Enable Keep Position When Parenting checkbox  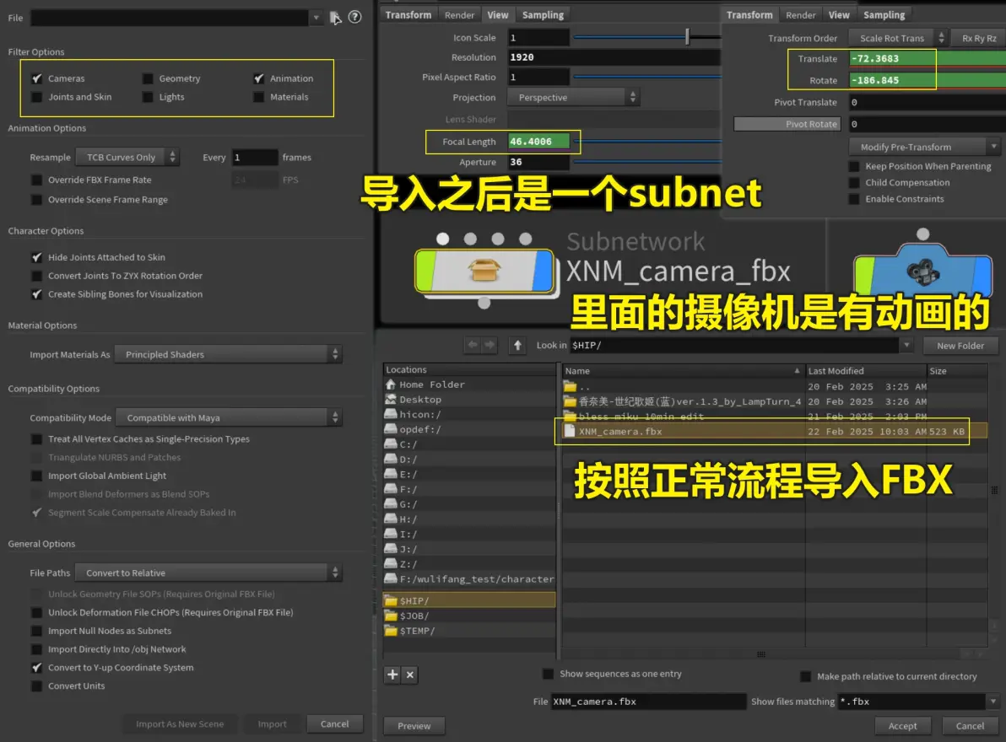point(854,166)
